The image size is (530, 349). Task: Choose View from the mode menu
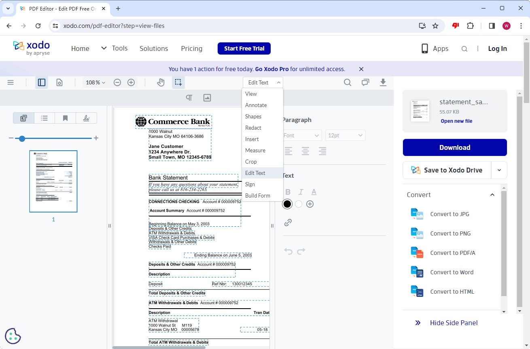point(263,94)
